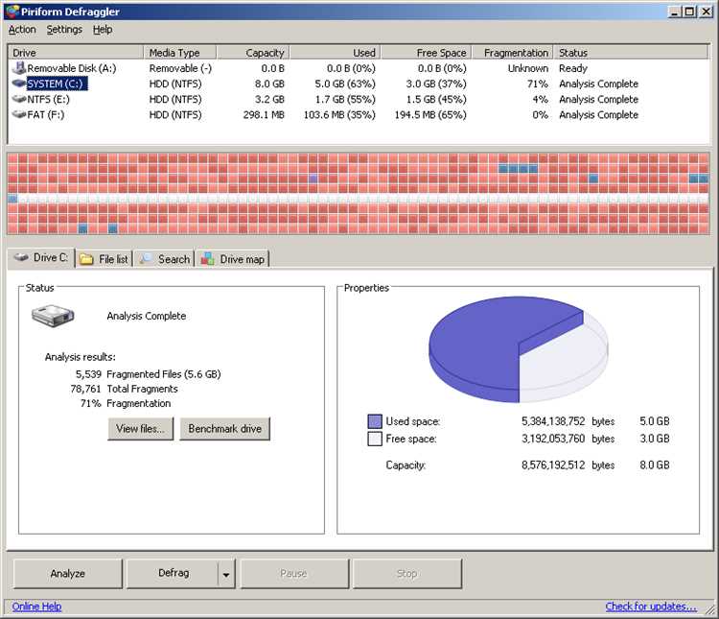The width and height of the screenshot is (719, 619).
Task: Open the Check for updates link
Action: [651, 607]
